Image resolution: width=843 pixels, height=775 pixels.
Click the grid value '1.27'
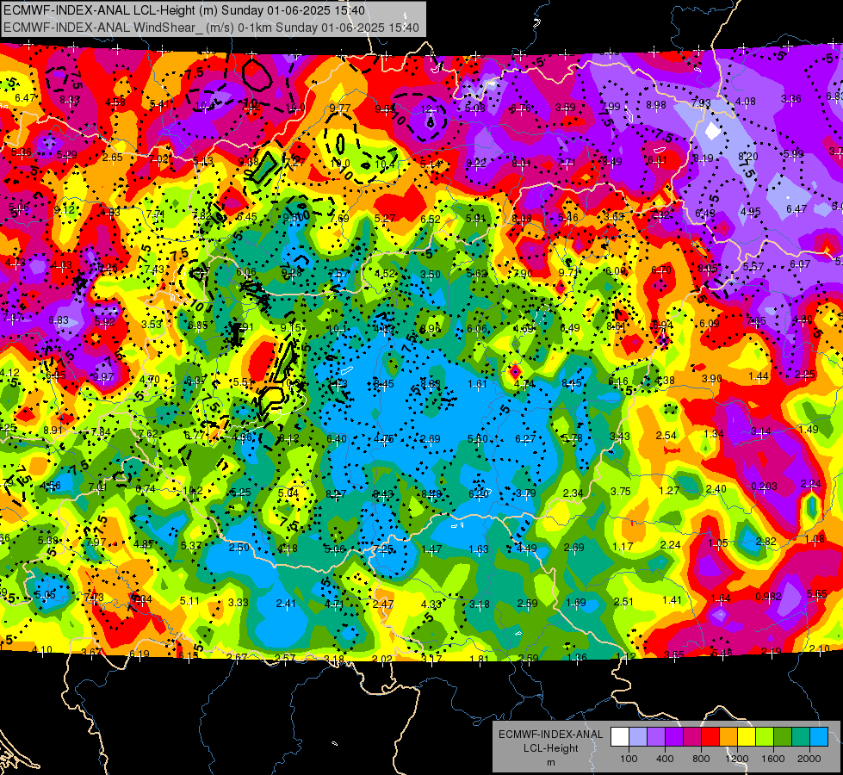669,491
